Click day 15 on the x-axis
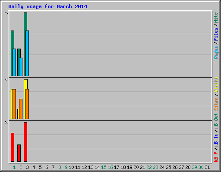 tap(104, 167)
